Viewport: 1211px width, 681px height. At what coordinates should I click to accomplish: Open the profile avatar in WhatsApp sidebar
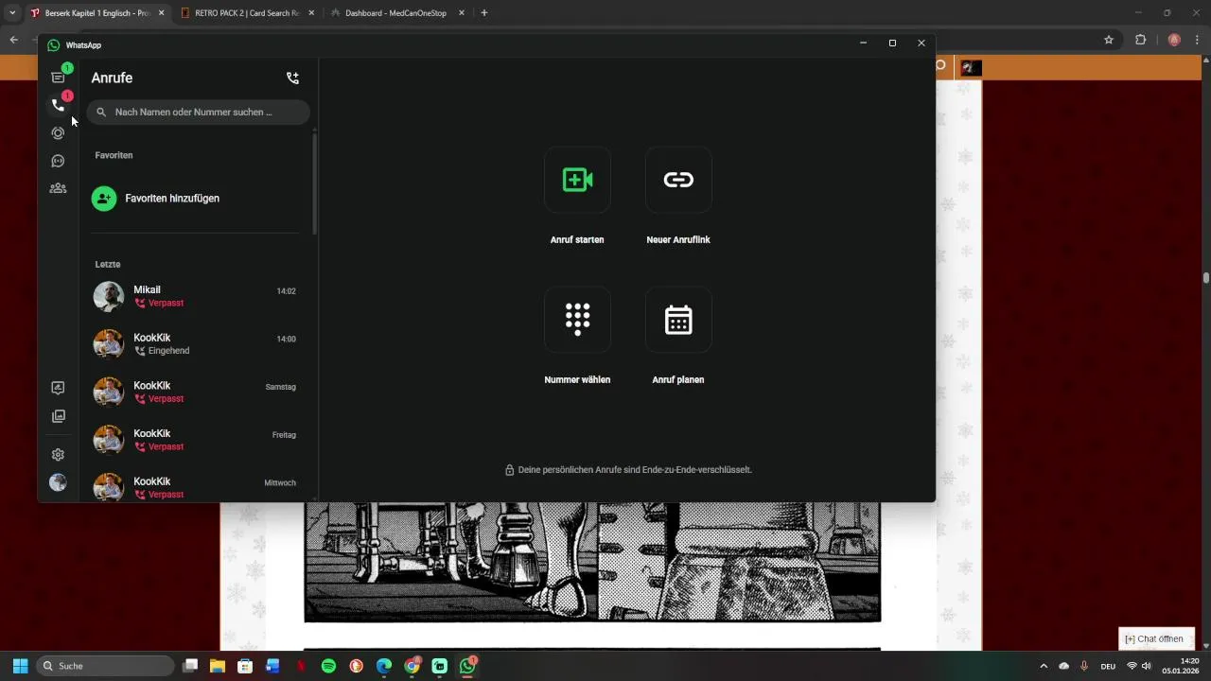click(x=58, y=482)
